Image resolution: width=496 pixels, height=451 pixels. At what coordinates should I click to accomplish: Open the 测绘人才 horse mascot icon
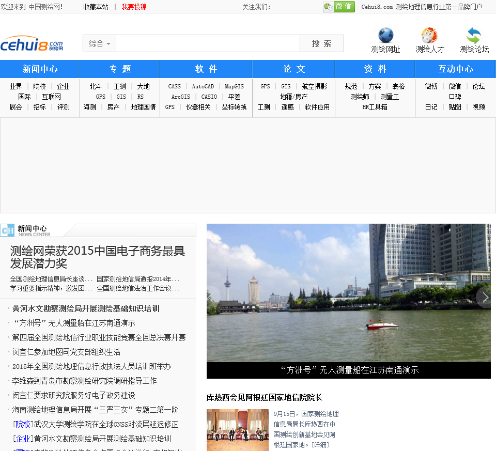click(429, 35)
